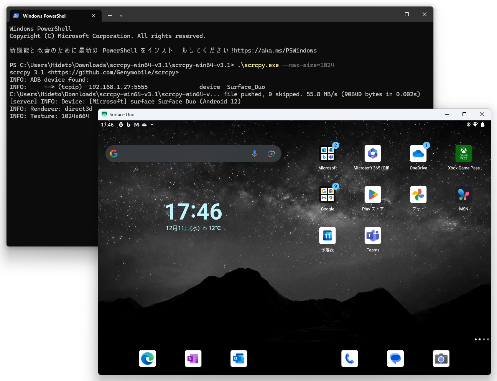Open the Camera app in the dock
This screenshot has height=381, width=497.
click(x=441, y=358)
